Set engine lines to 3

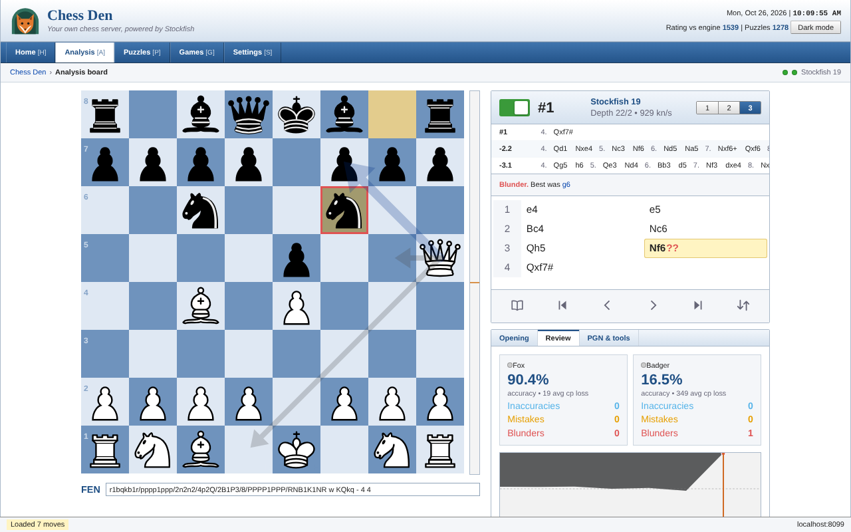pyautogui.click(x=751, y=108)
